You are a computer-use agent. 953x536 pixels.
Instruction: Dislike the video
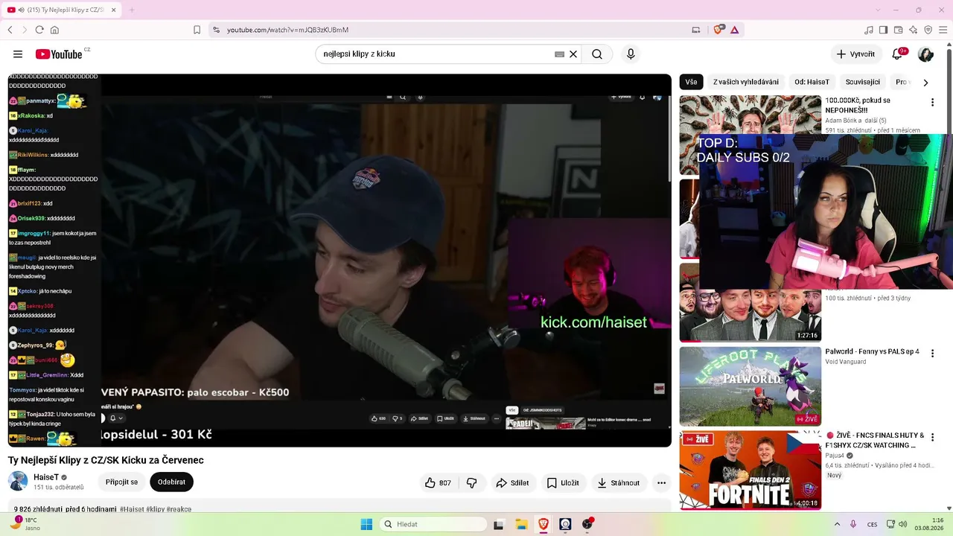pos(471,482)
